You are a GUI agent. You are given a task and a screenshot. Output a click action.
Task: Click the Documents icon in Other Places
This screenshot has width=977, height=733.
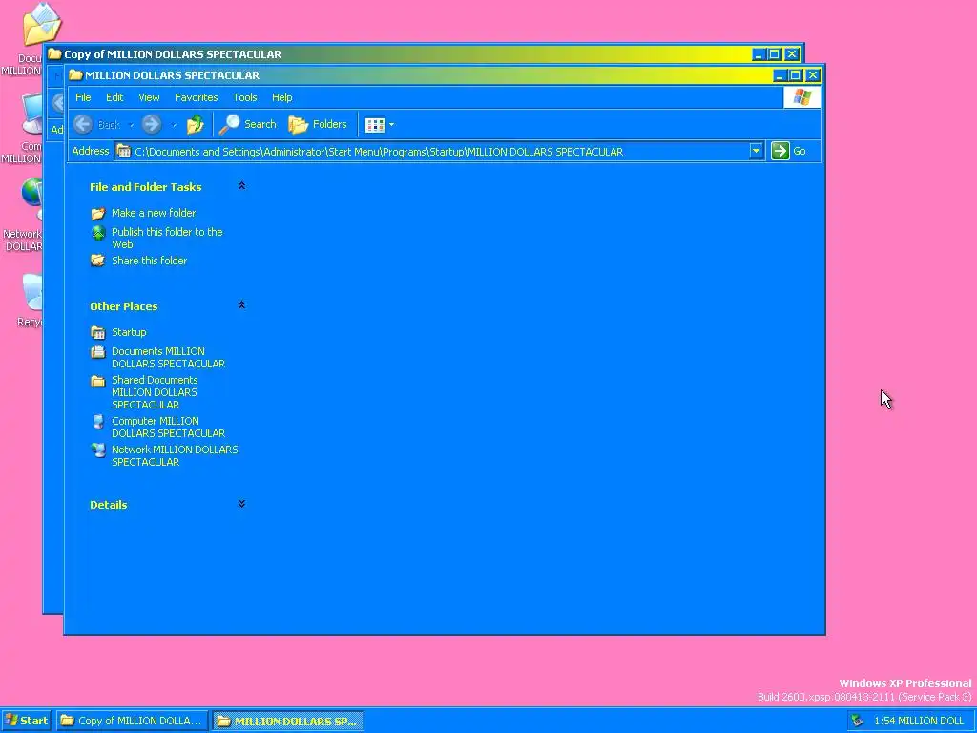click(x=98, y=351)
